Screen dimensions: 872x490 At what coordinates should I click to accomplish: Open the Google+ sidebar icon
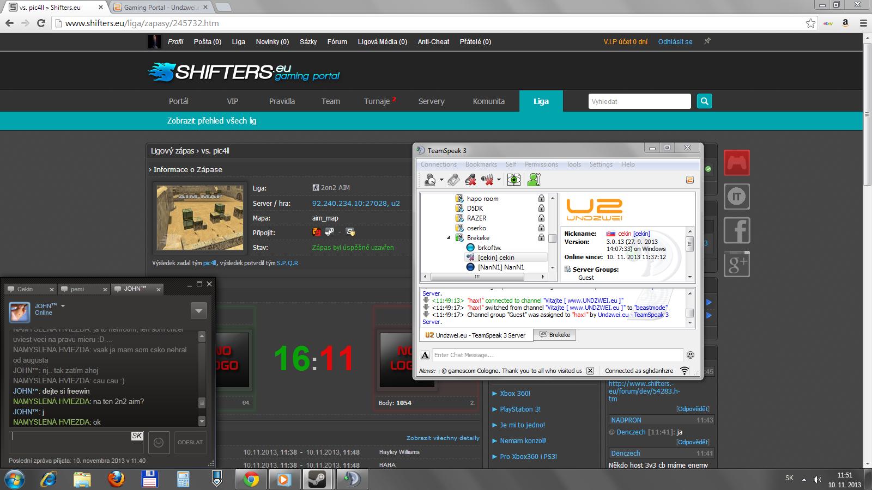737,264
